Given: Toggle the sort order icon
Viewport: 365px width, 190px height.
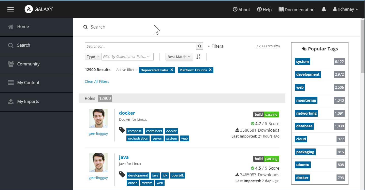Looking at the screenshot, I should click(198, 57).
